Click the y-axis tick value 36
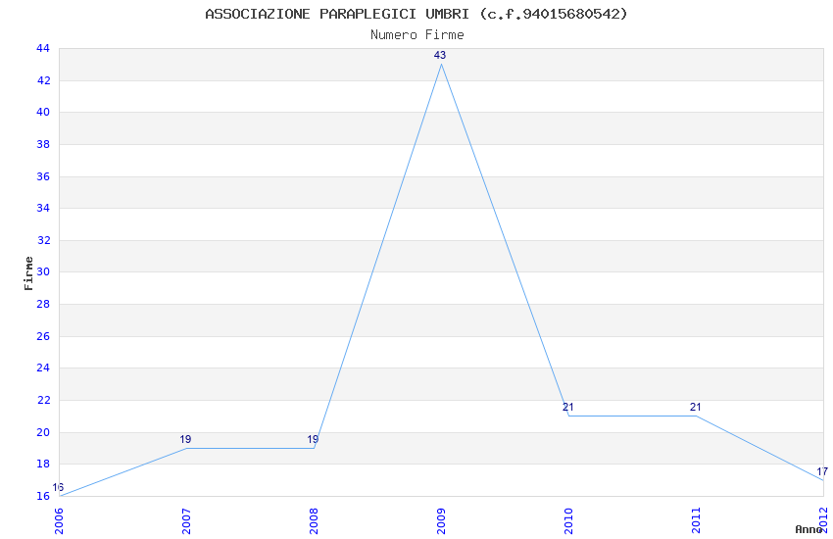 (43, 176)
